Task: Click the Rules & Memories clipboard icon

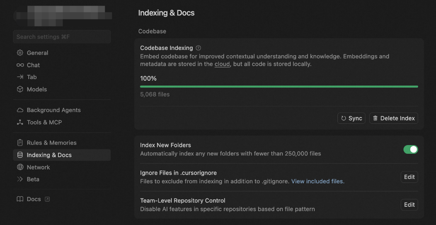Action: (x=20, y=143)
